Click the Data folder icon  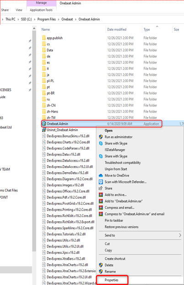pyautogui.click(x=43, y=50)
